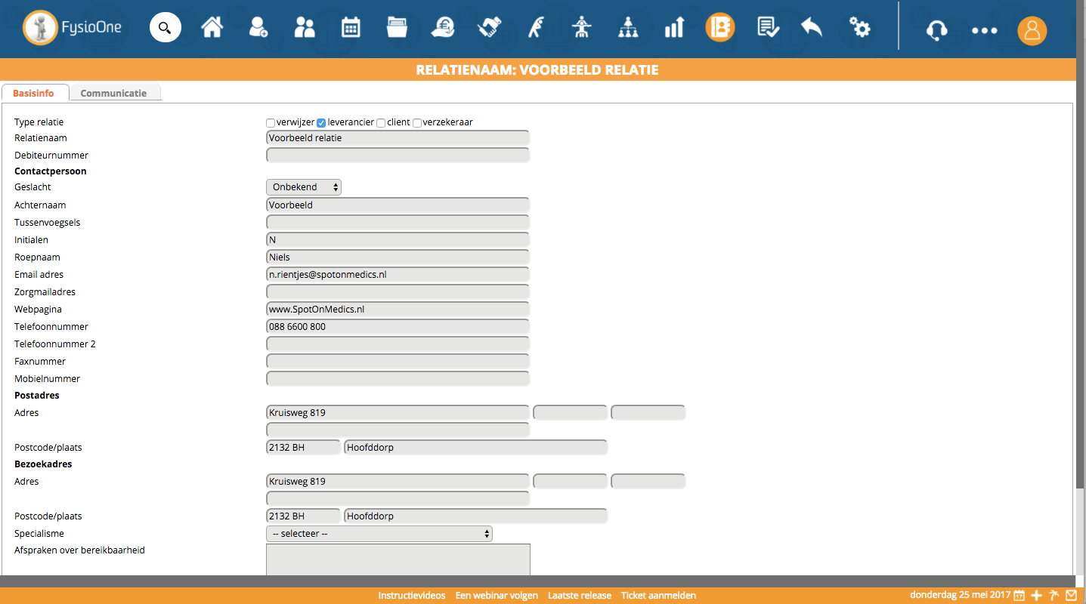Open the three-dots more menu
The height and width of the screenshot is (604, 1086).
[x=984, y=31]
